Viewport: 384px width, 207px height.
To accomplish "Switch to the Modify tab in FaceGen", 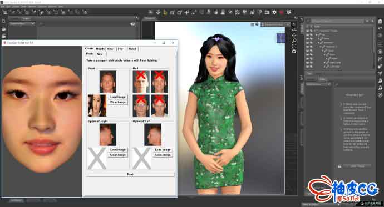I will [x=100, y=49].
